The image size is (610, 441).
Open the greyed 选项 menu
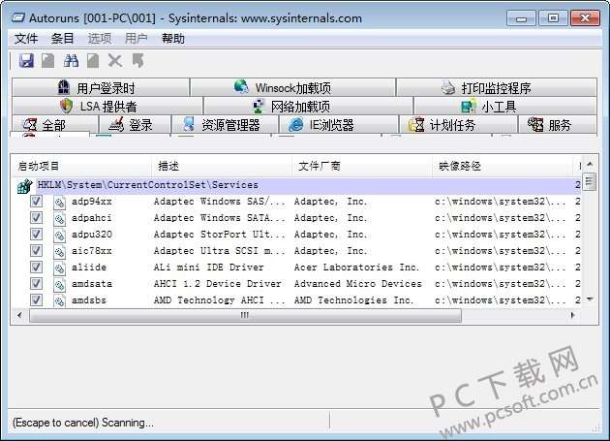click(x=99, y=39)
